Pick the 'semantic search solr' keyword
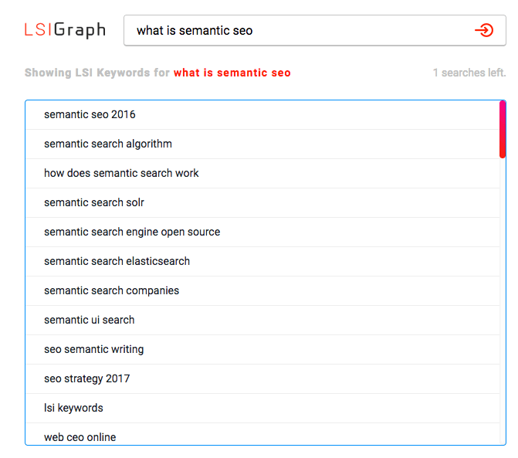Screen dimensions: 518x458 click(x=94, y=202)
